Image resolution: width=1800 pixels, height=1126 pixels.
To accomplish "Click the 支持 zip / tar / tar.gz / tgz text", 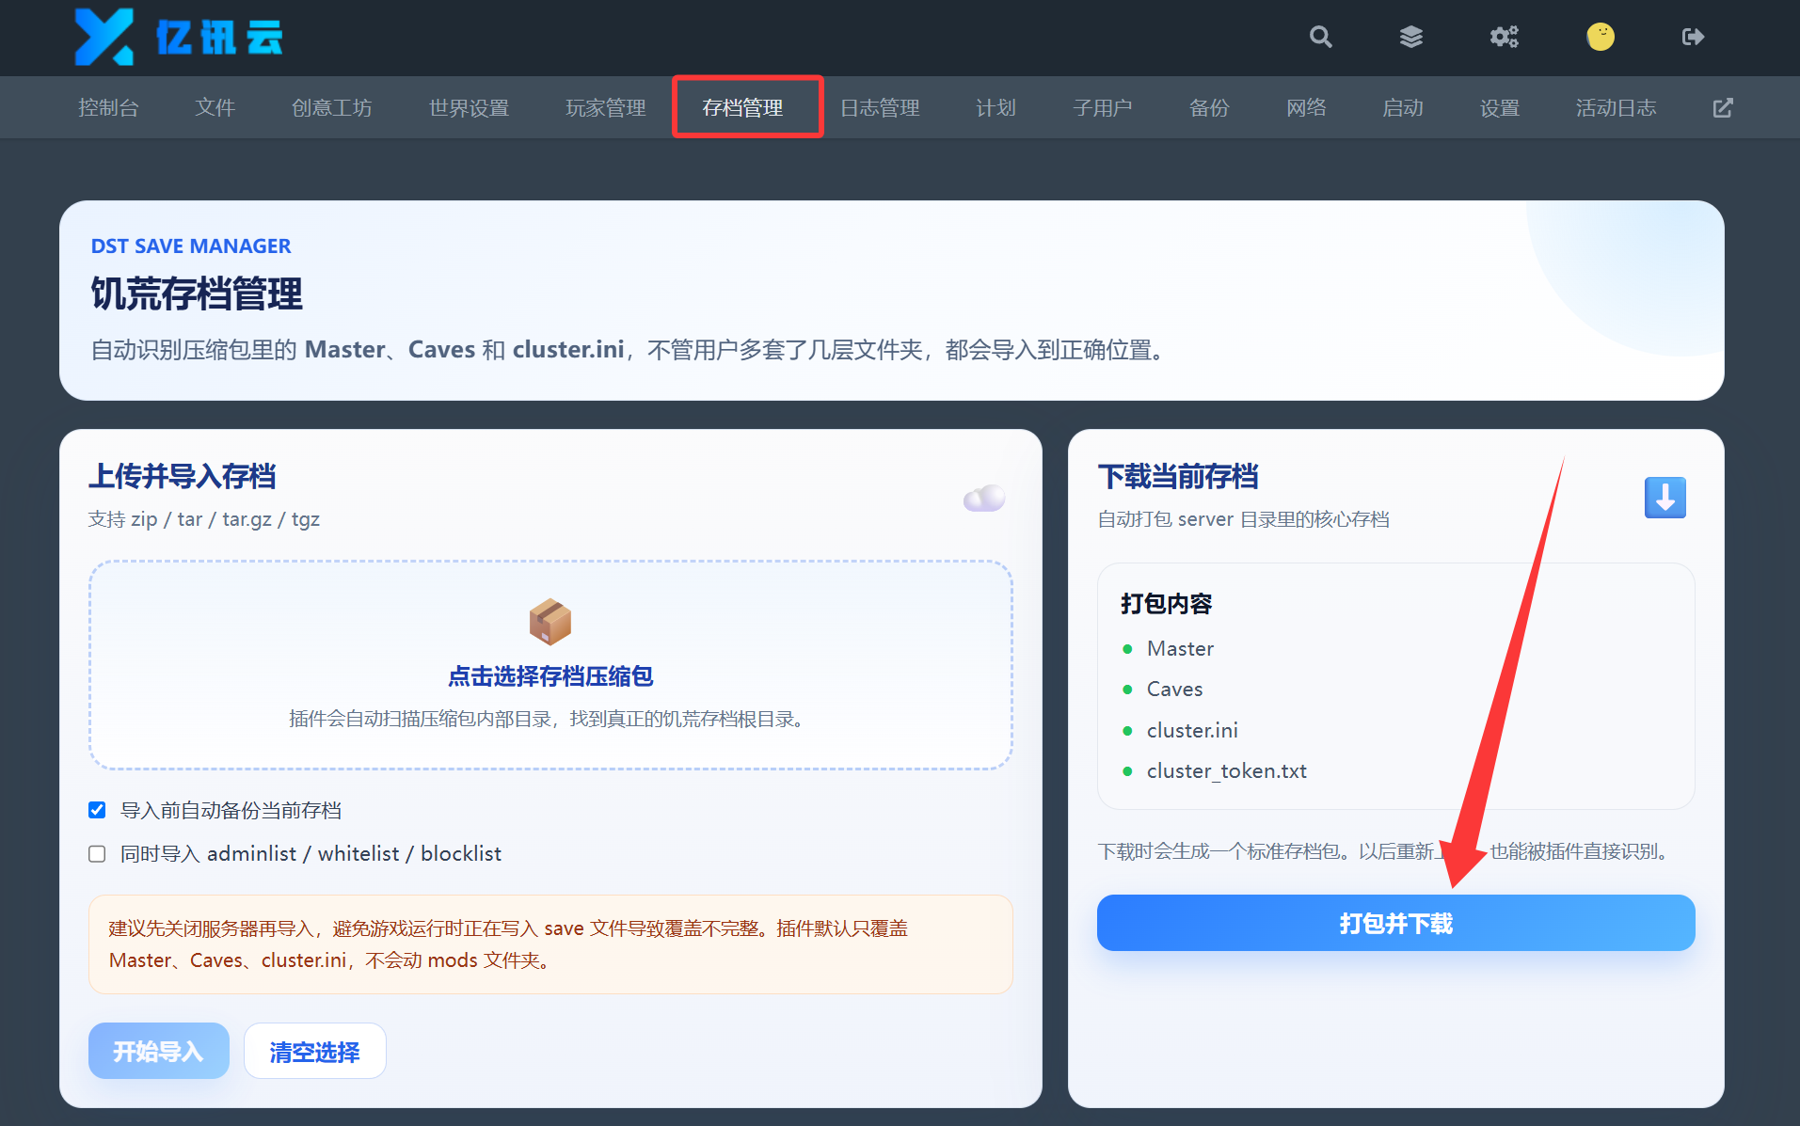I will 204,519.
